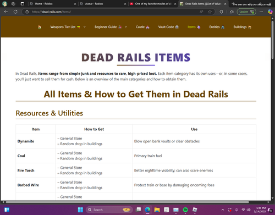Expand the Beginner Guide dropdown arrow
Screen dimensions: 275x215
[126, 27]
